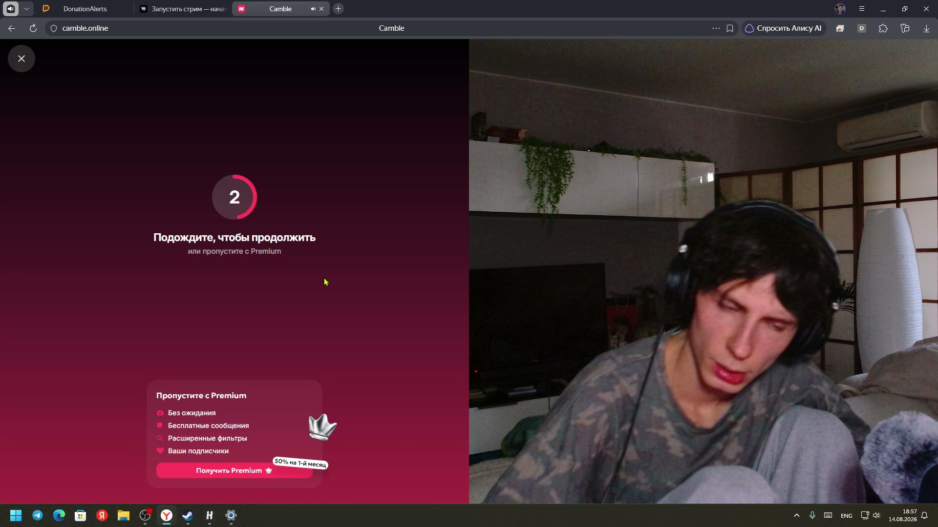This screenshot has width=938, height=527.
Task: Click the countdown timer circle showing 2
Action: (x=234, y=197)
